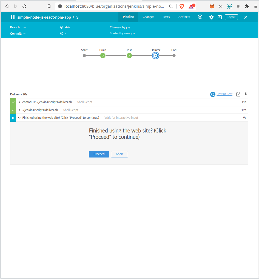Click the browser back arrow

[x=7, y=6]
